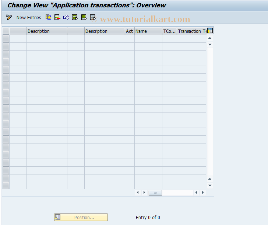
Task: Click the first Description column header
Action: 47,31
